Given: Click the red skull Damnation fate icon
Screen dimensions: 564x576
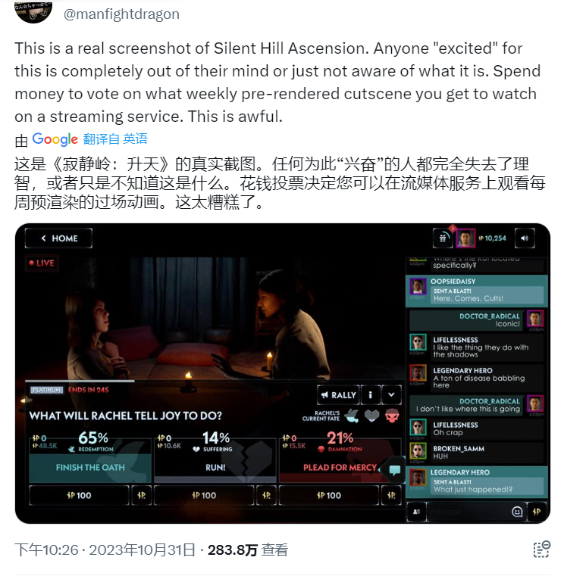Looking at the screenshot, I should pos(392,416).
